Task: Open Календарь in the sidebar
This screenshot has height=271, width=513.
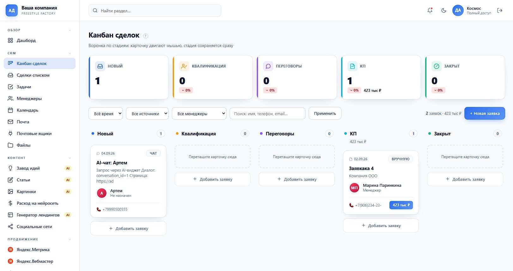Action: [39, 110]
